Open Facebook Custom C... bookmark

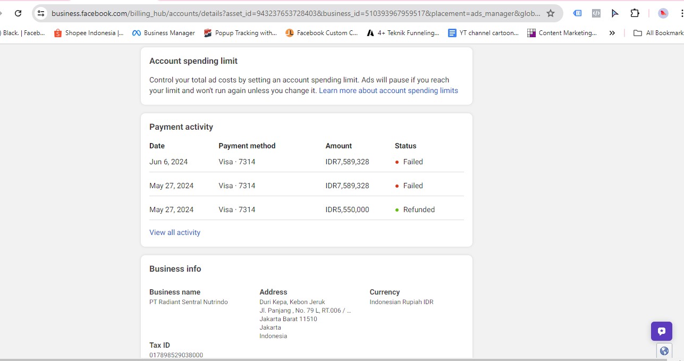click(322, 33)
